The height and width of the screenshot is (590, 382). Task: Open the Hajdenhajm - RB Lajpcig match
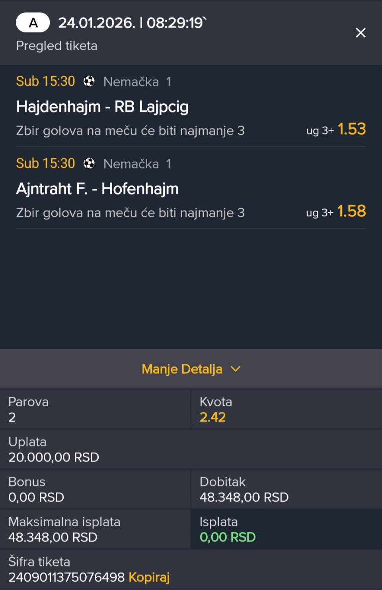tap(102, 107)
